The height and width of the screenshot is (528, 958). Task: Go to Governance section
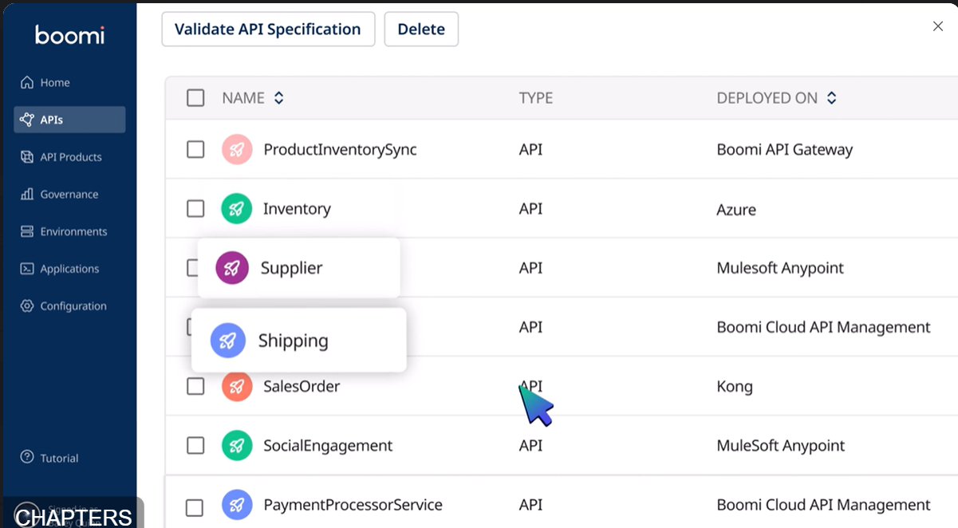pos(69,195)
